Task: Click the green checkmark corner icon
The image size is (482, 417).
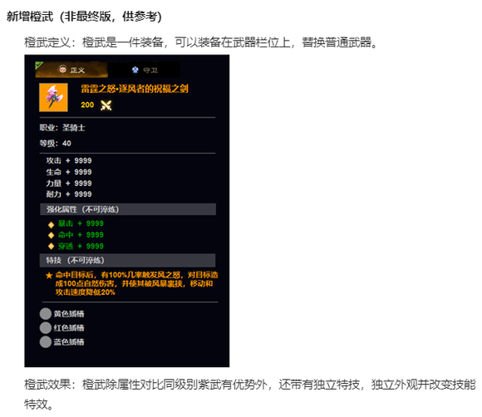Action: 39,65
